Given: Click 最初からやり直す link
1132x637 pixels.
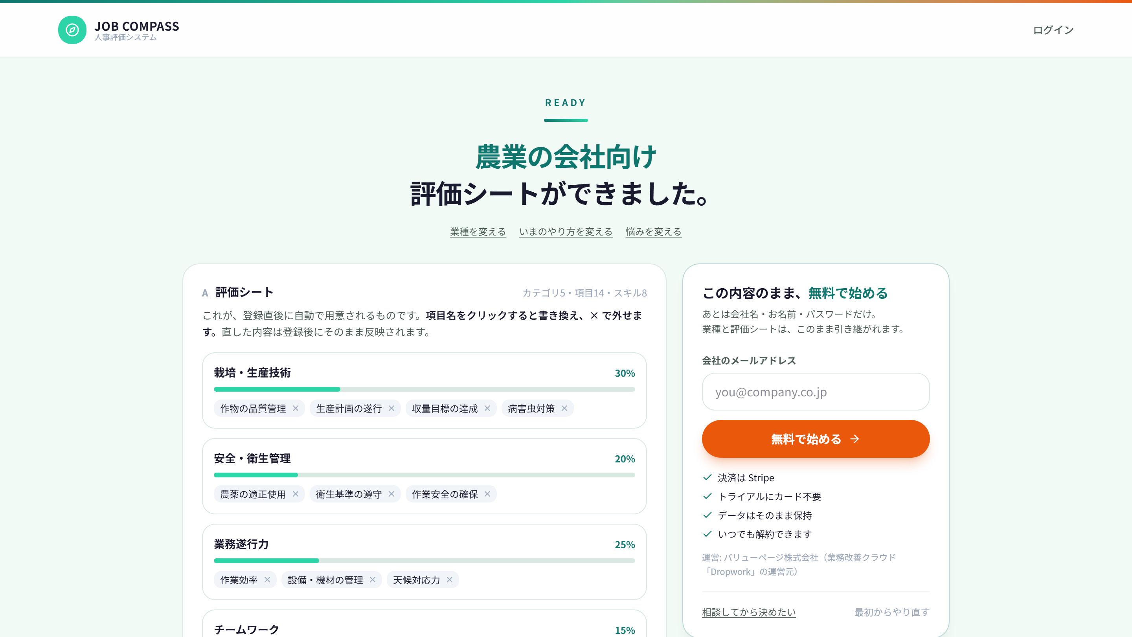Looking at the screenshot, I should coord(892,612).
